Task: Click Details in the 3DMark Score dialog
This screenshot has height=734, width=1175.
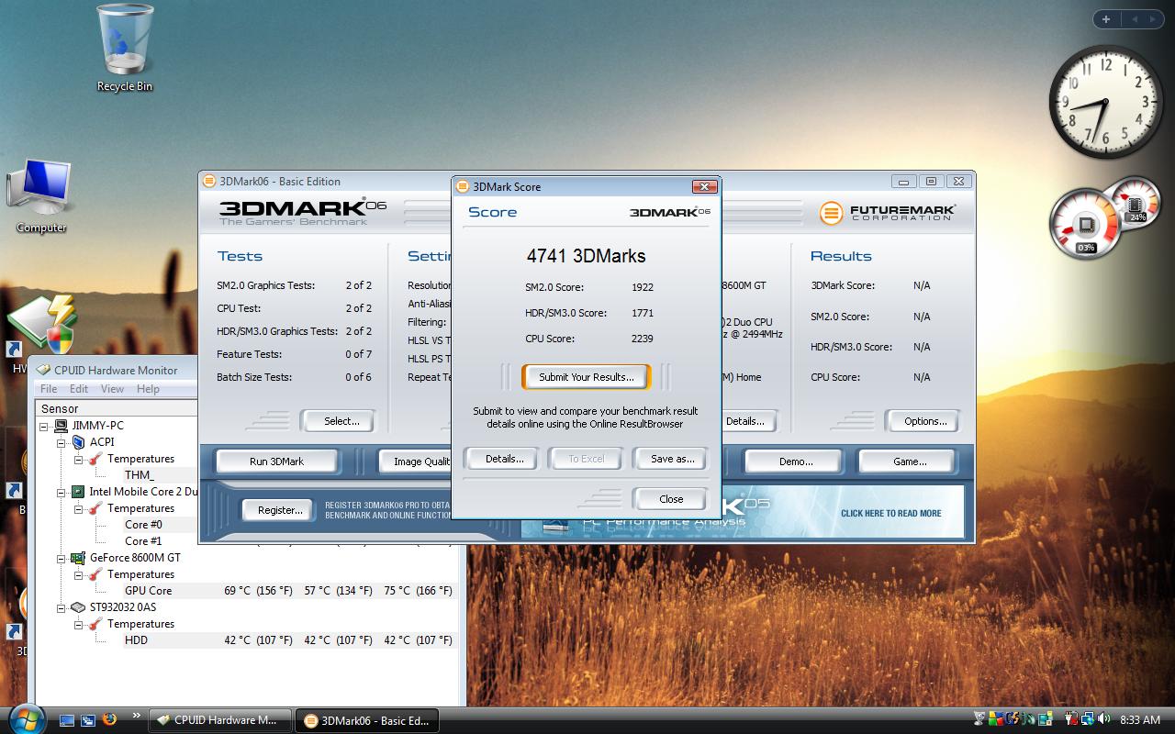Action: coord(504,459)
